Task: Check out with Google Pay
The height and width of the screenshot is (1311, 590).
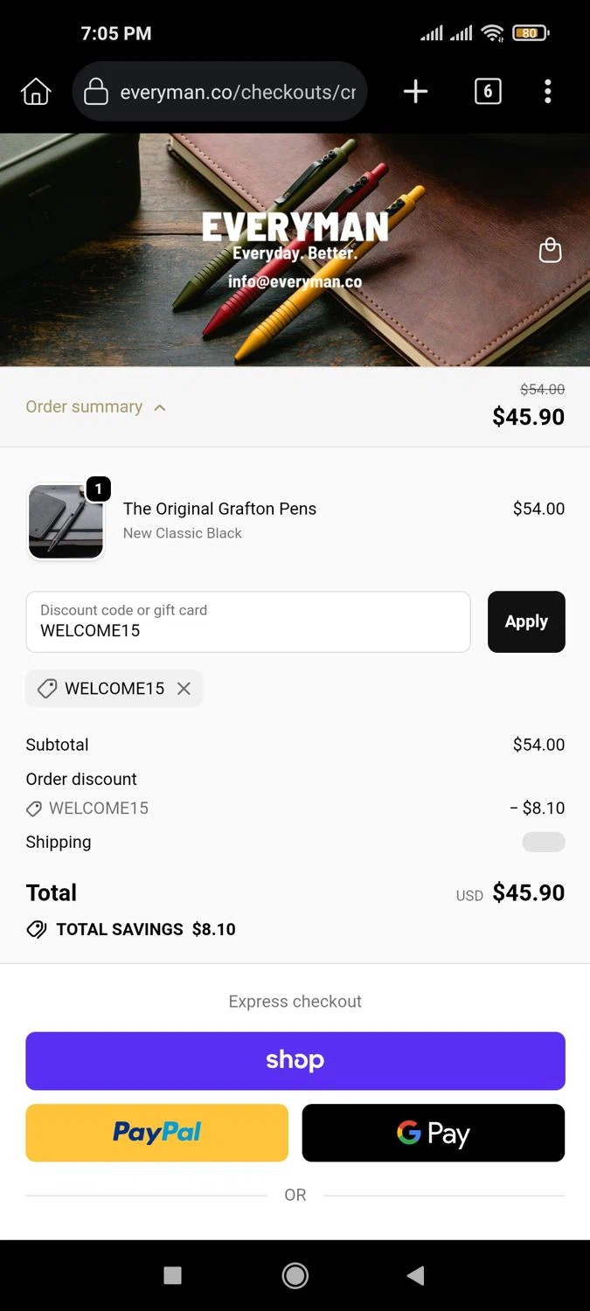Action: click(434, 1133)
